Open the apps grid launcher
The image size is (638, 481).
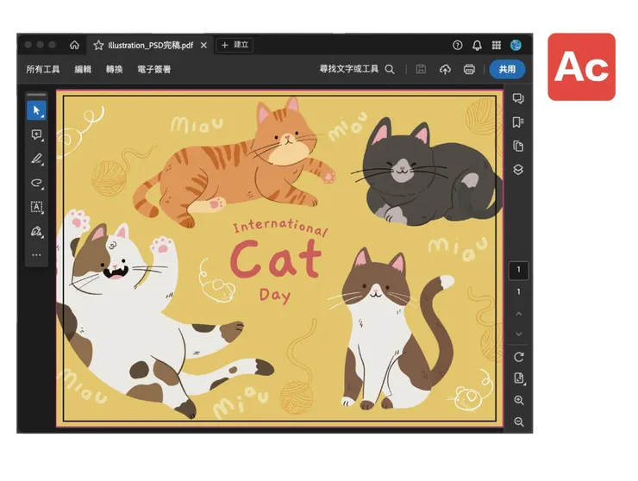(497, 45)
